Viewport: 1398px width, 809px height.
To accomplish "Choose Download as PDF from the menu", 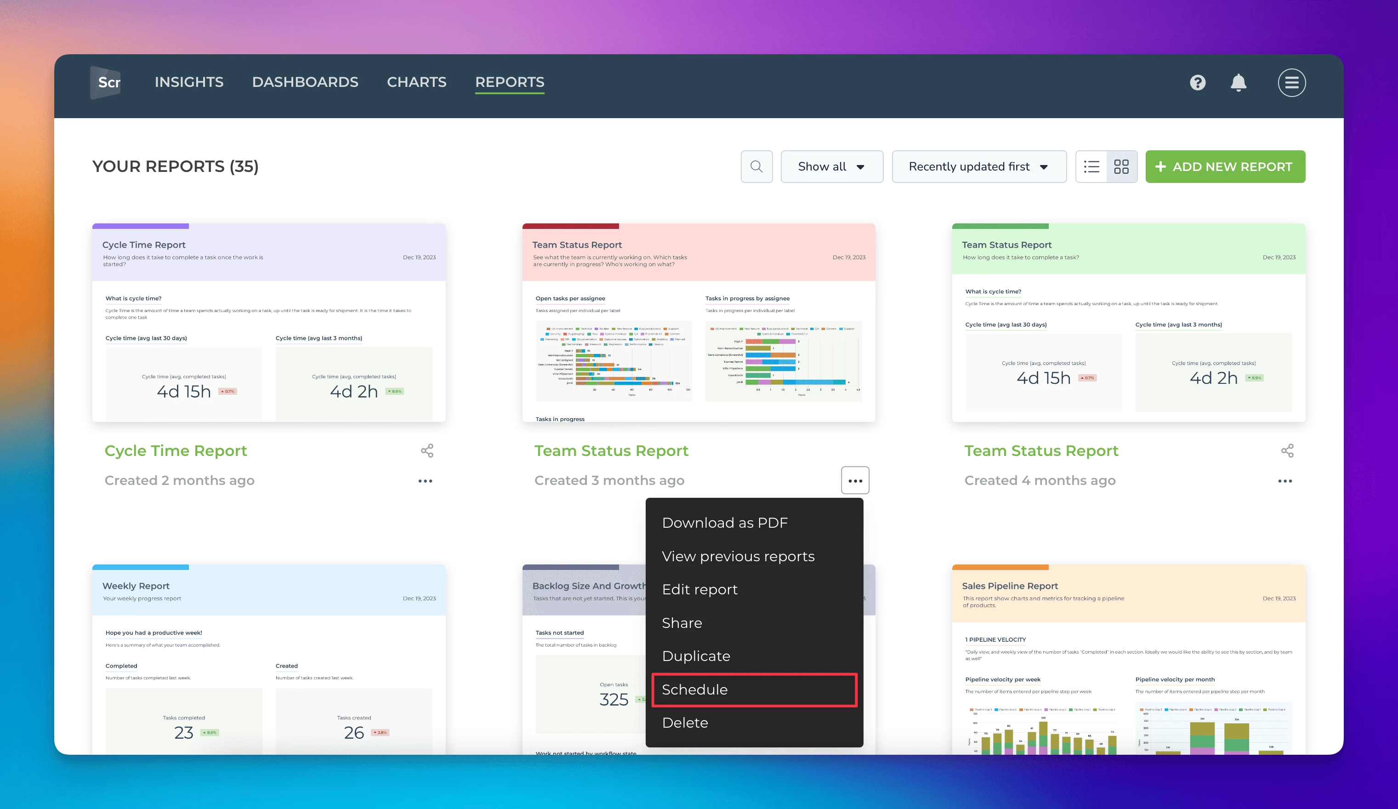I will click(754, 523).
